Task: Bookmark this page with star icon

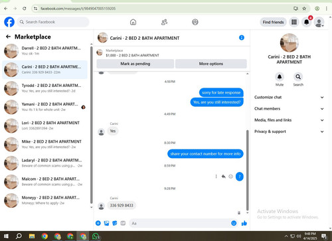Action: pyautogui.click(x=304, y=9)
